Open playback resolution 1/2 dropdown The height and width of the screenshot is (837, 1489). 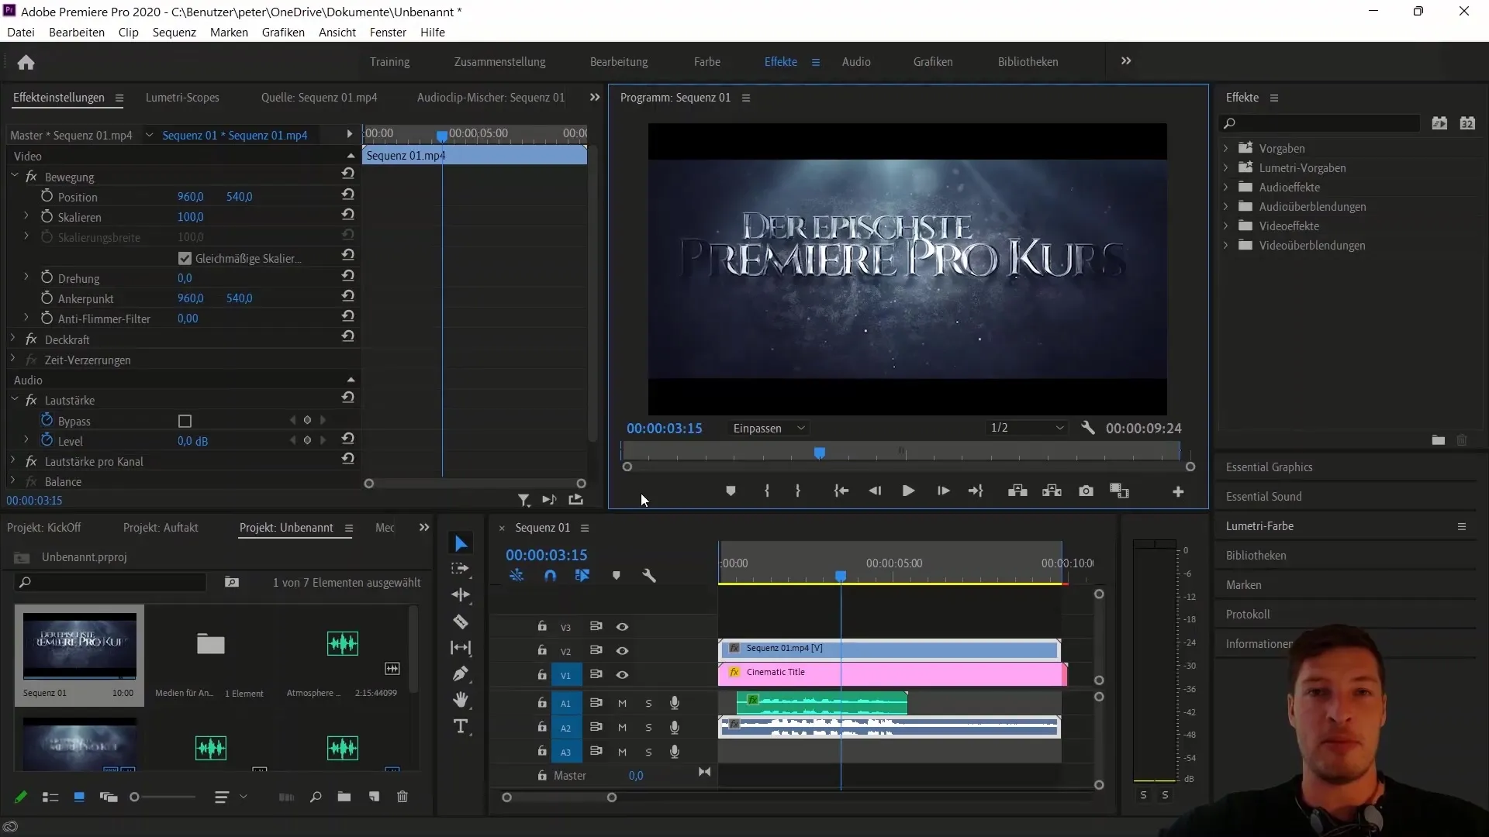(1027, 428)
